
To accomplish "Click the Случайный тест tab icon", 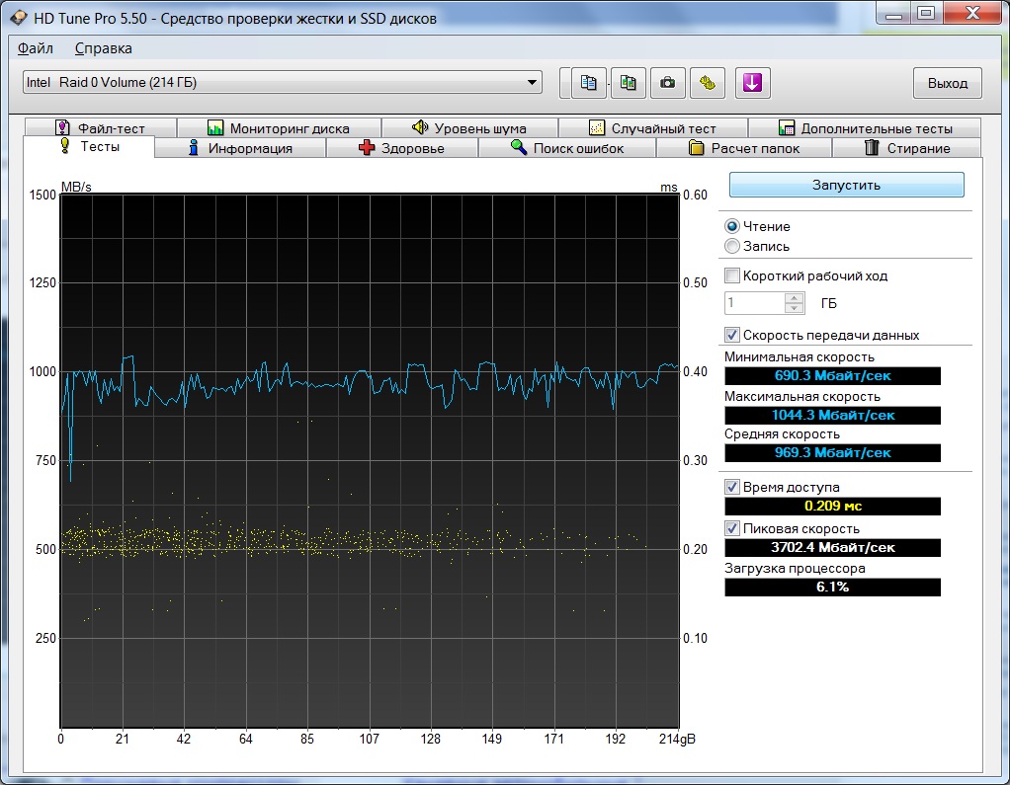I will coord(597,127).
